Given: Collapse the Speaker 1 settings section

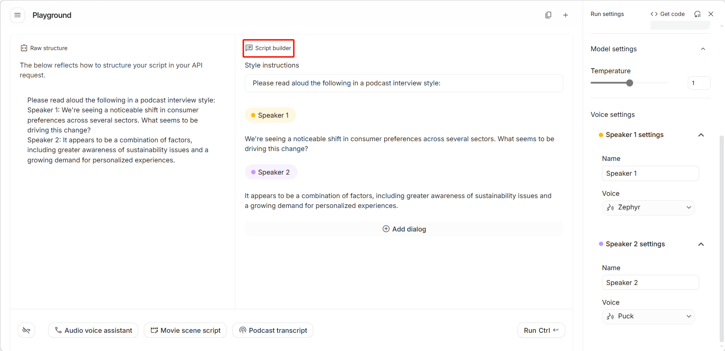Looking at the screenshot, I should click(701, 135).
